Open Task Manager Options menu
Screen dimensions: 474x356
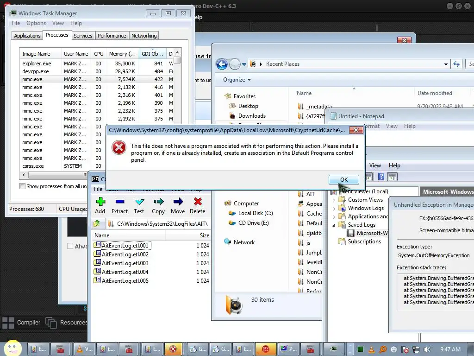(x=36, y=23)
